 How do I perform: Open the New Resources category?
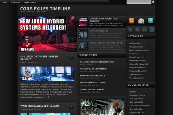[136, 68]
